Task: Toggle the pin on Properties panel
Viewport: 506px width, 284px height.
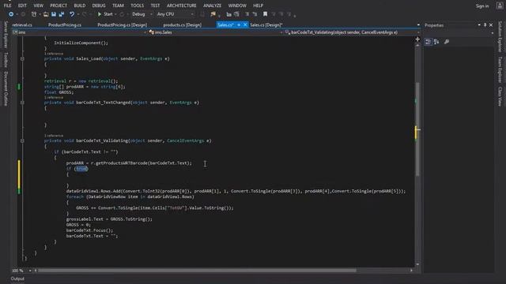Action: pos(485,24)
